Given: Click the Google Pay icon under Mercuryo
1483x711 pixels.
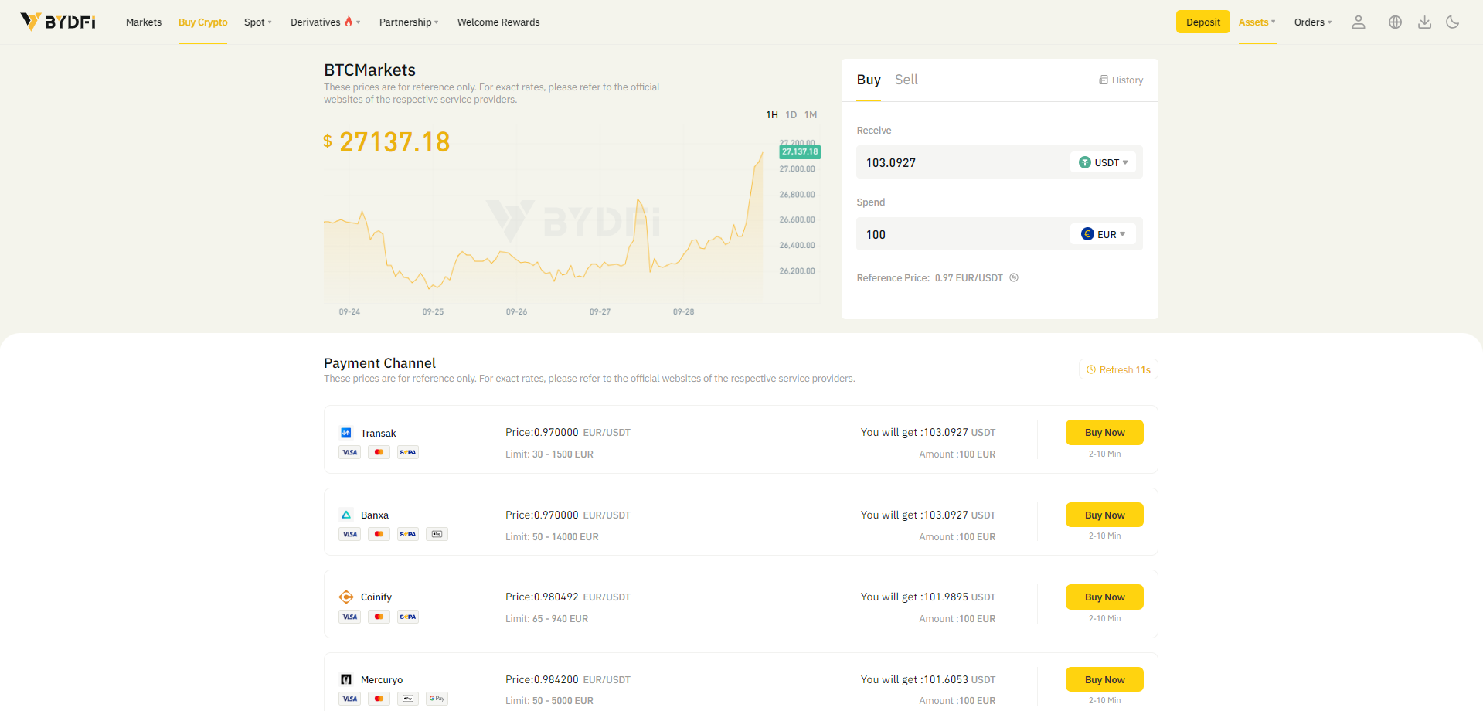Looking at the screenshot, I should 437,699.
